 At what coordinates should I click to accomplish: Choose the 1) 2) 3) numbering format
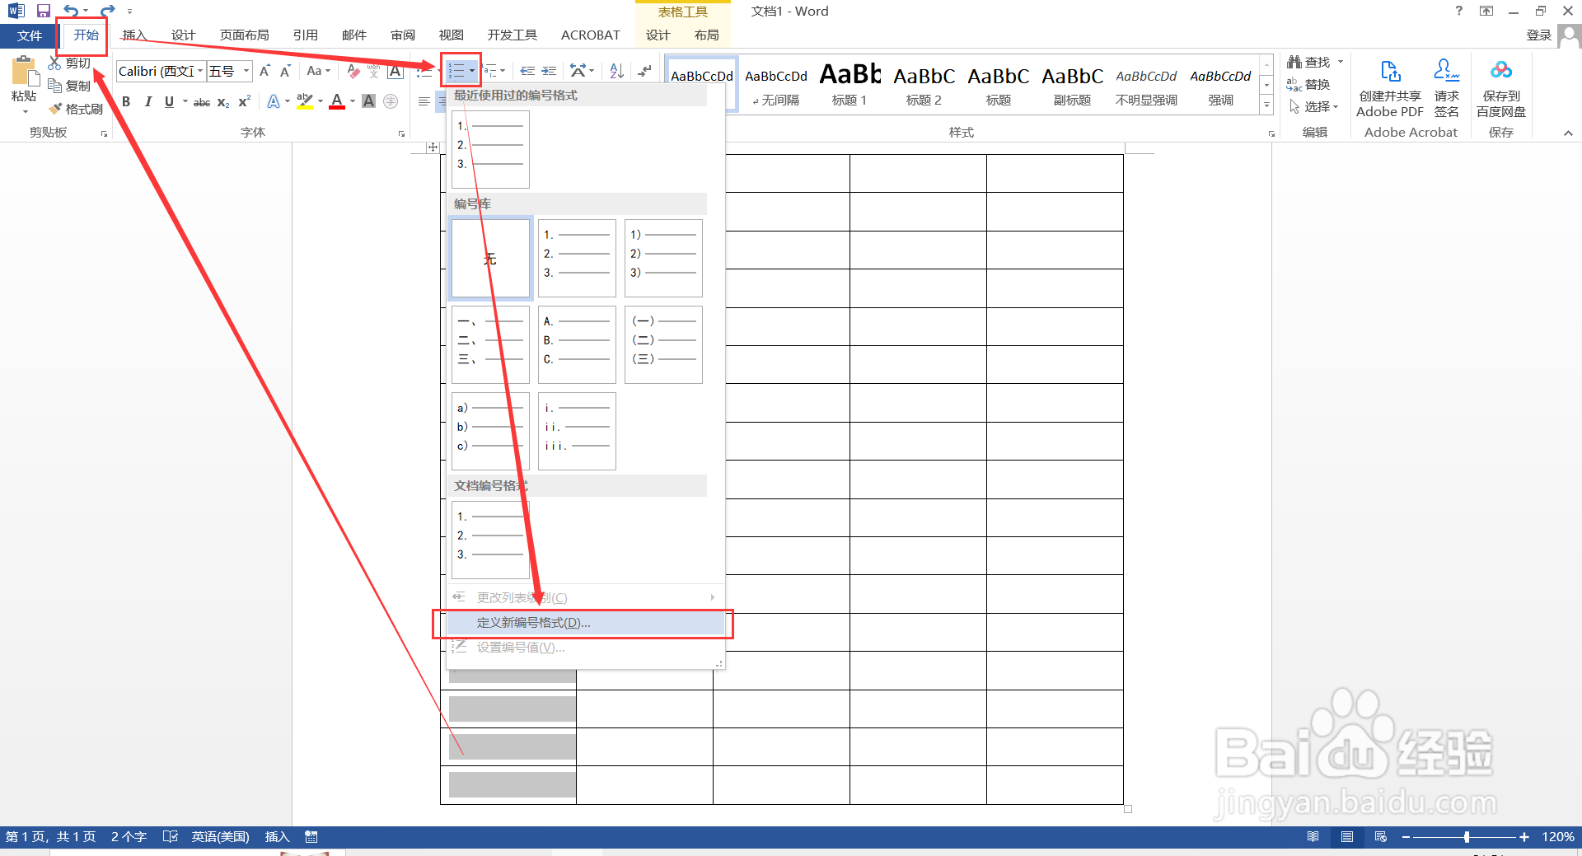coord(663,259)
